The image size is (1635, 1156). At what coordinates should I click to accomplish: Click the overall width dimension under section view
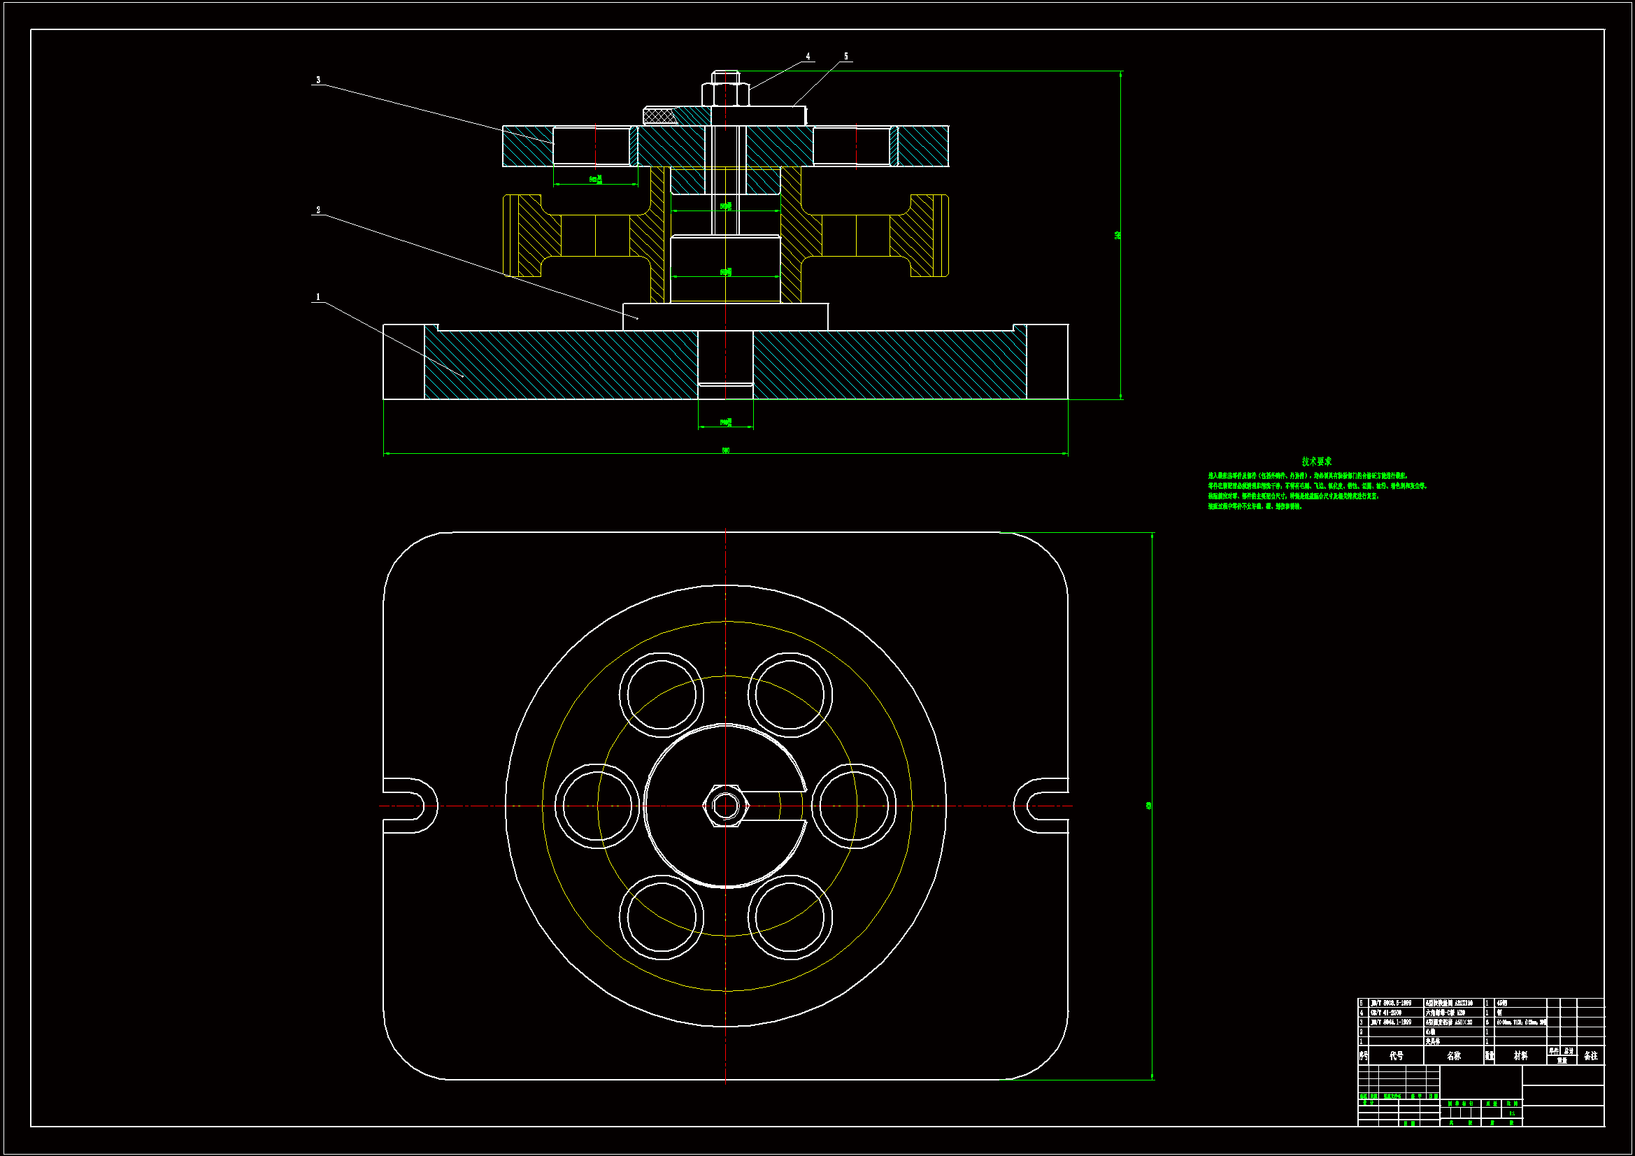tap(726, 450)
